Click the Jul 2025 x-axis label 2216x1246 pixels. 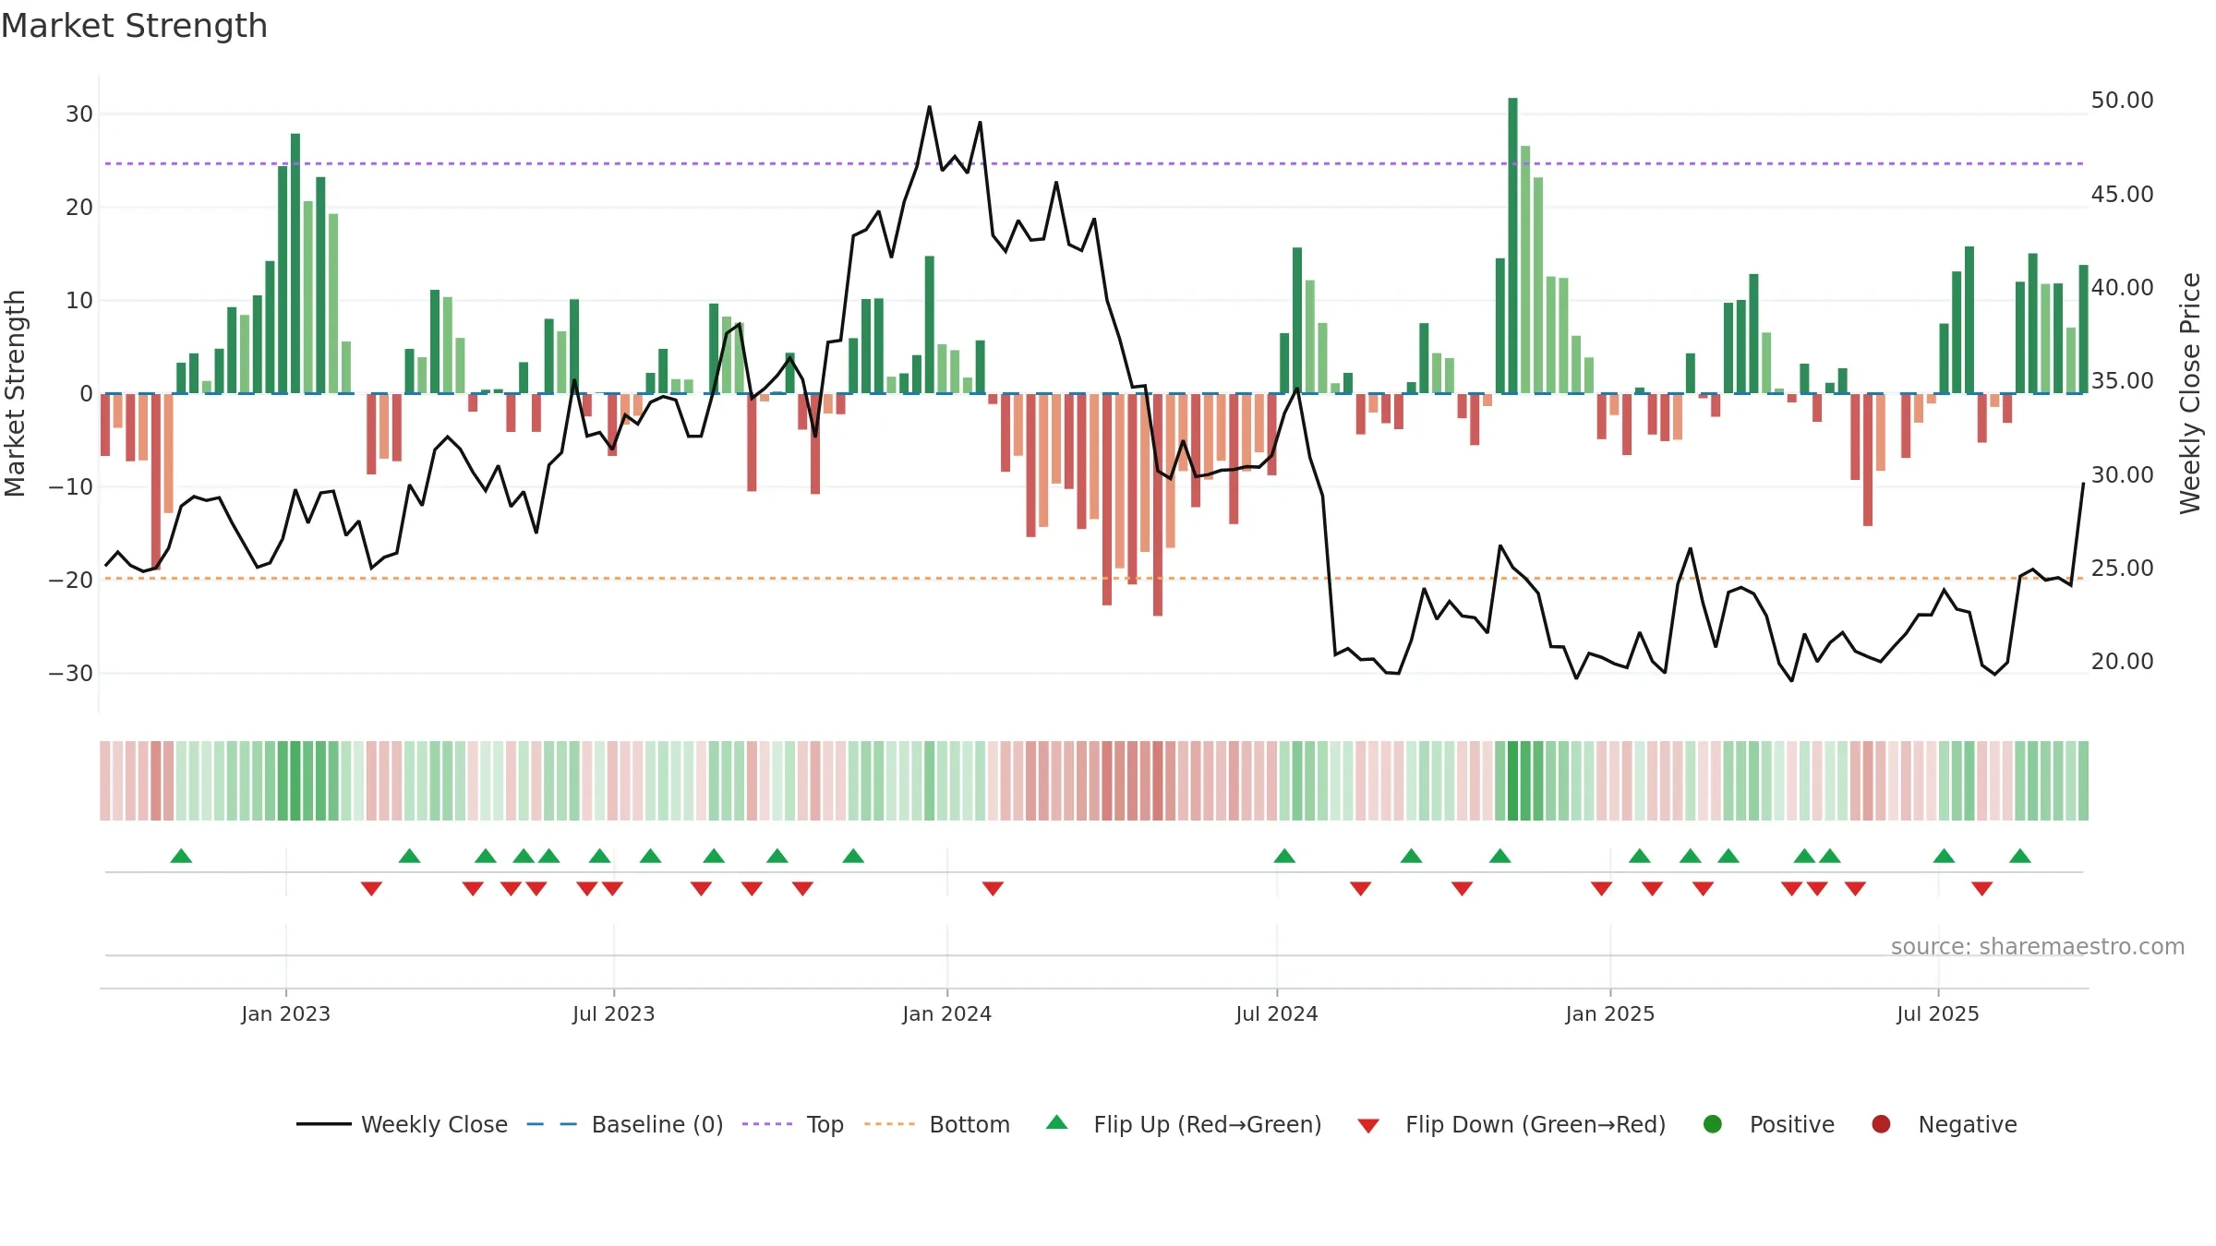[x=1937, y=1014]
